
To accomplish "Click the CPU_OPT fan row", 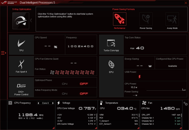I will [161, 115].
